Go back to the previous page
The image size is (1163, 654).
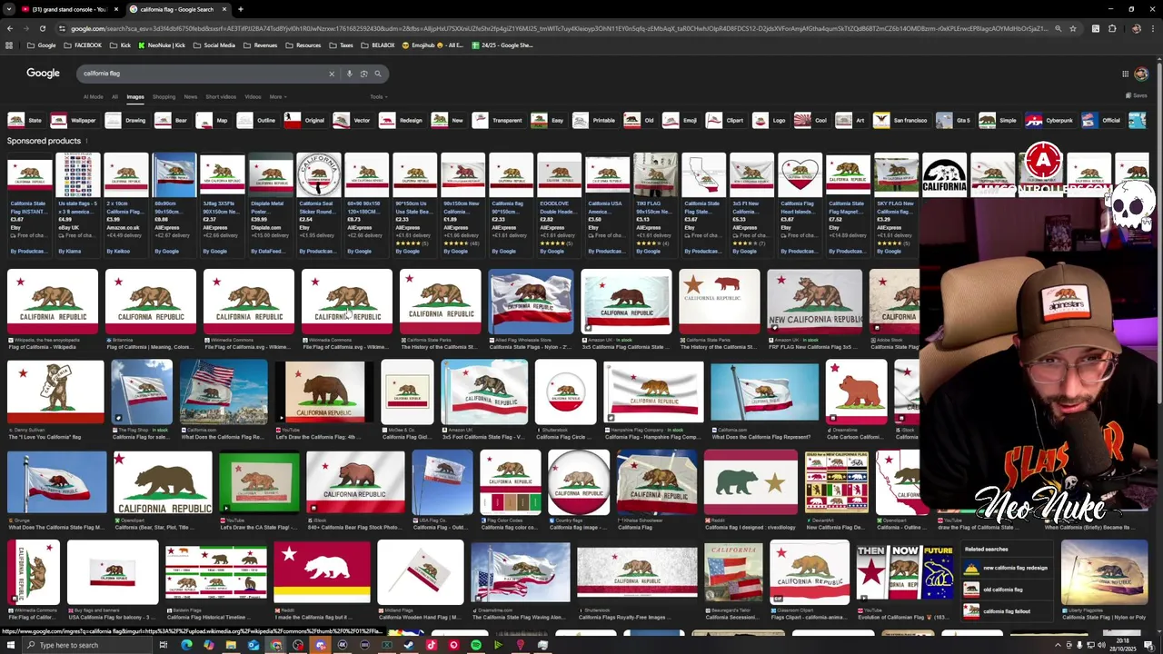(x=9, y=28)
